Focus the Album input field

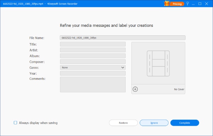pos(93,56)
